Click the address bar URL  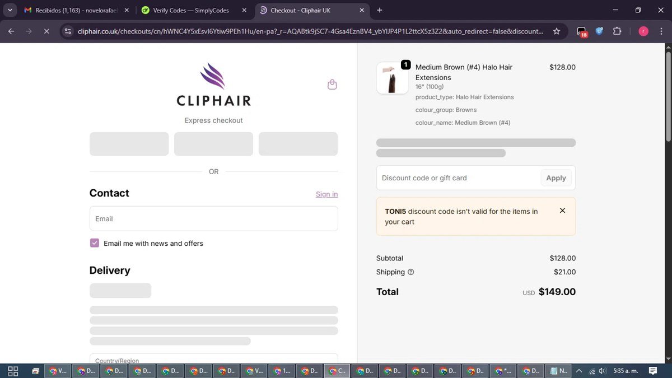[311, 31]
